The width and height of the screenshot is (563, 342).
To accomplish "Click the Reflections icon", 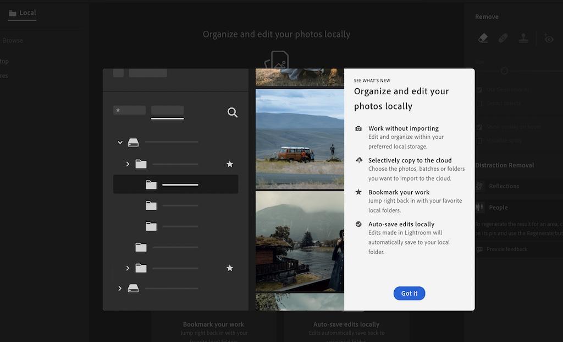I will (x=479, y=186).
